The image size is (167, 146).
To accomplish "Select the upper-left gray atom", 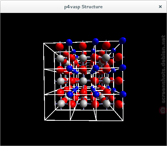I will [60, 59].
